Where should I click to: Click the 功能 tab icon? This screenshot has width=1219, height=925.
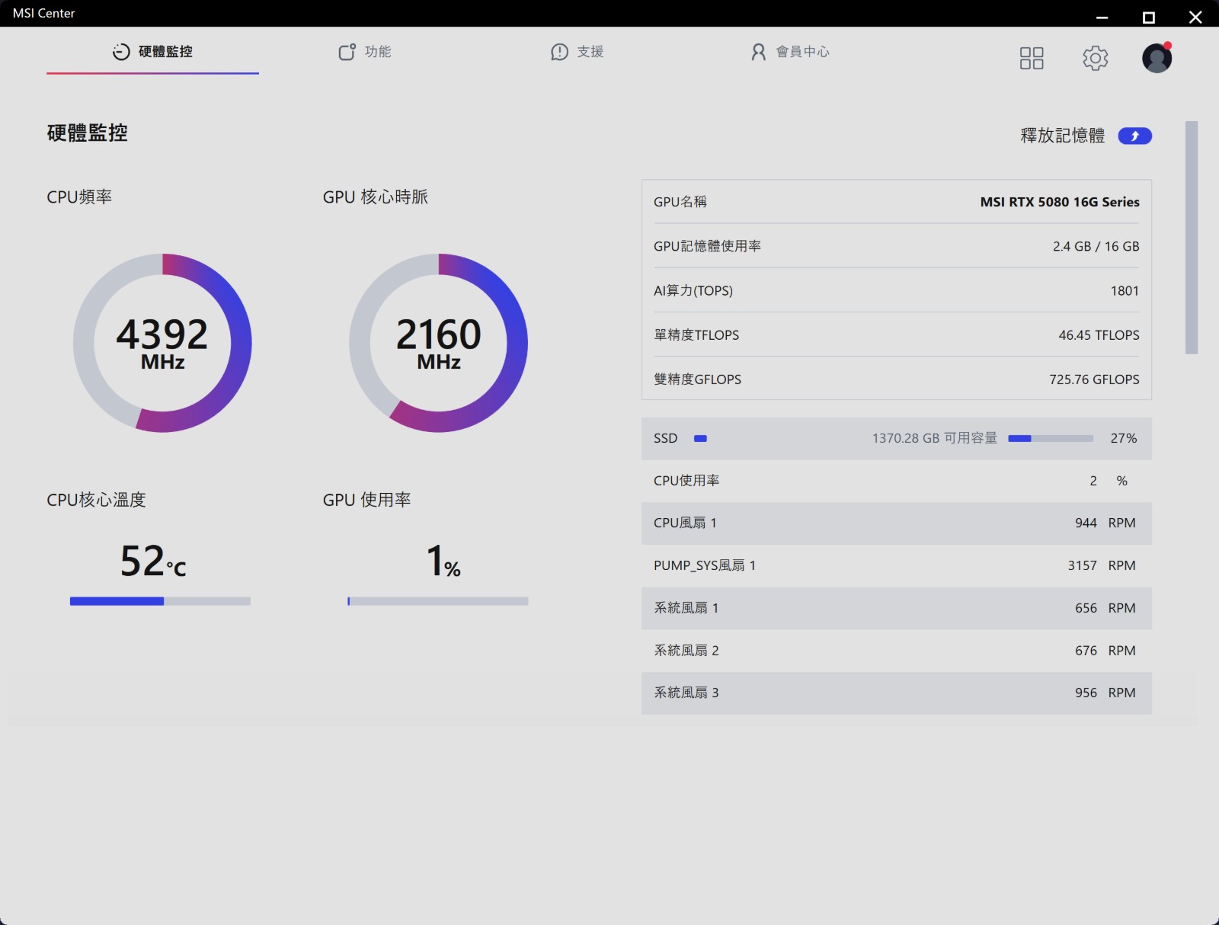pyautogui.click(x=347, y=52)
